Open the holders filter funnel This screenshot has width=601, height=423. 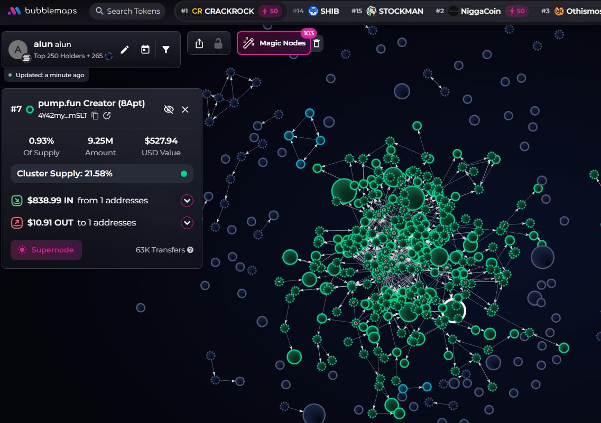166,50
